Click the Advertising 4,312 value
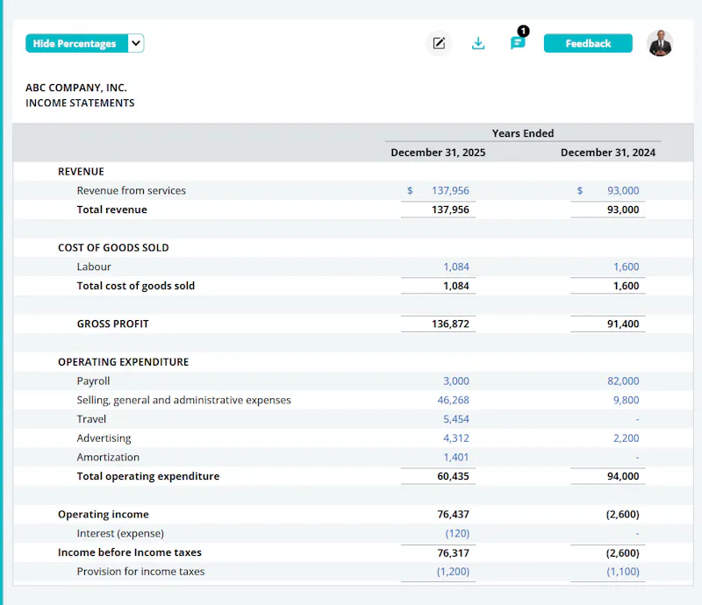Viewport: 702px width, 605px height. [x=455, y=438]
